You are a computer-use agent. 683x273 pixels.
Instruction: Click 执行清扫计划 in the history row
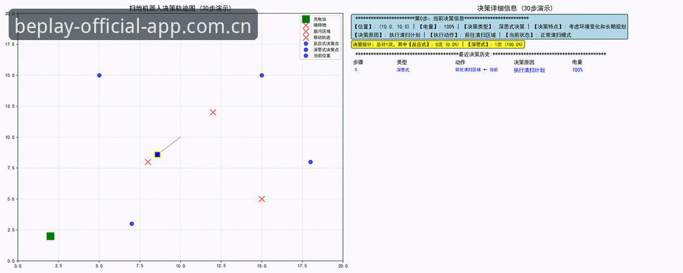click(x=529, y=70)
